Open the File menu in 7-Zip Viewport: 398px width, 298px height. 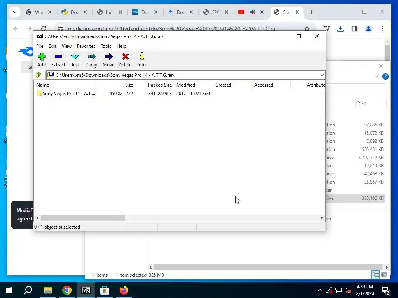pyautogui.click(x=40, y=46)
